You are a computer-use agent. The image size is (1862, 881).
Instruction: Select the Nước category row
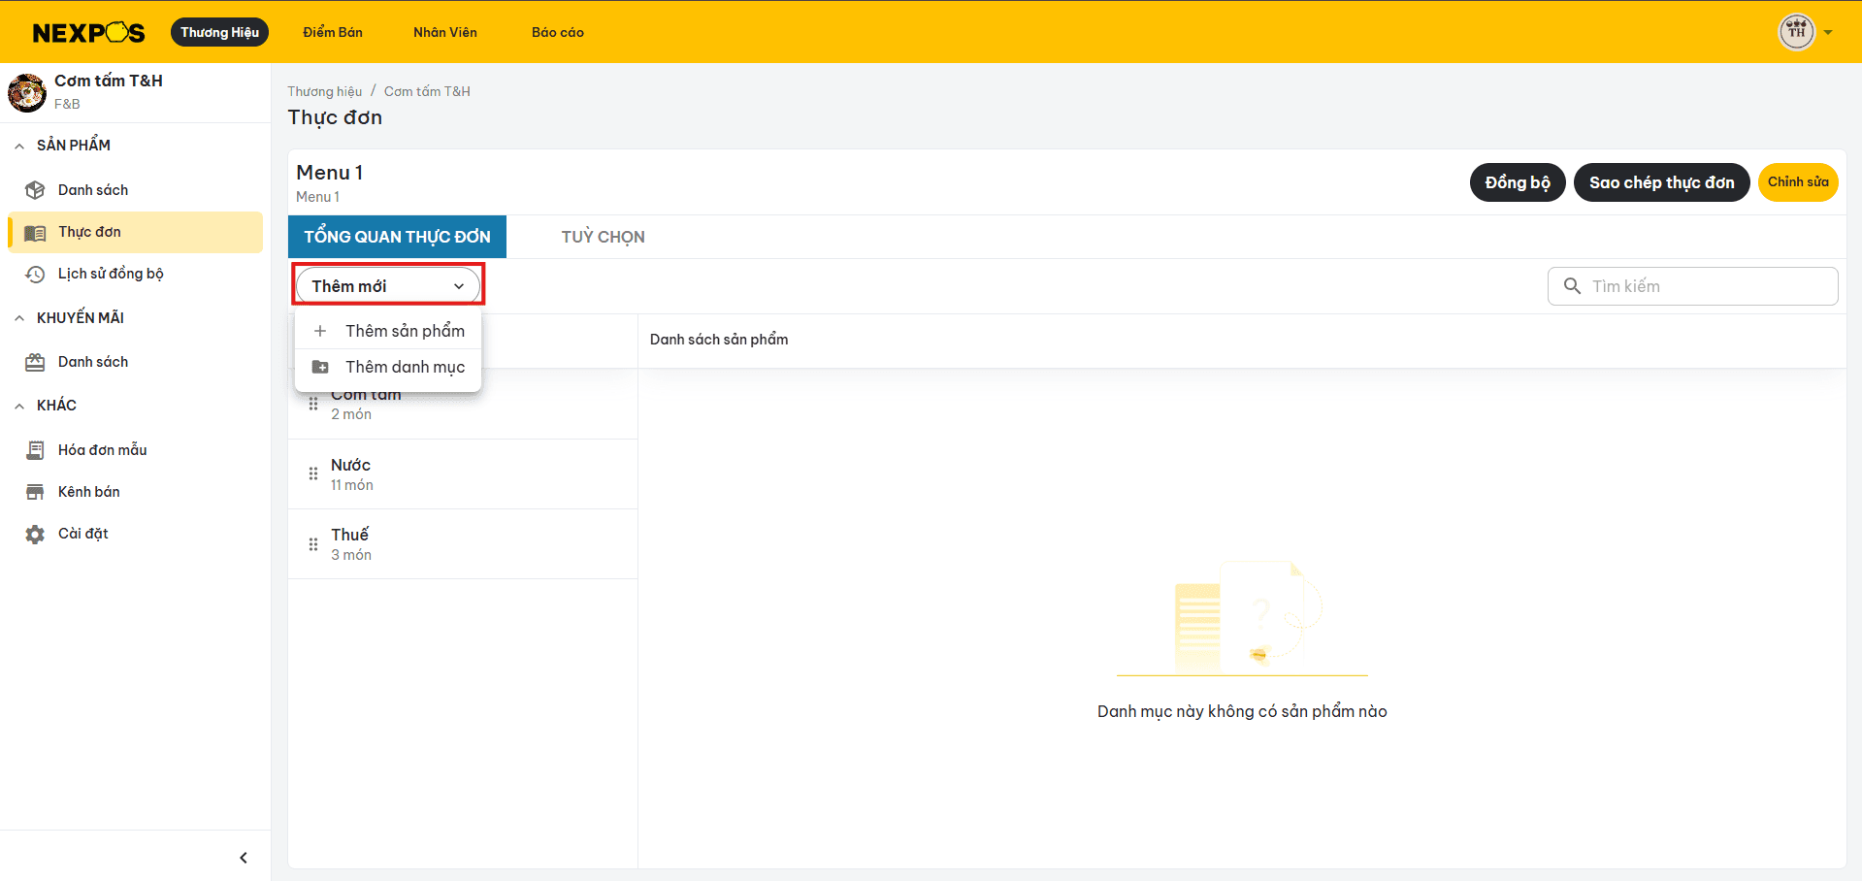(x=463, y=474)
